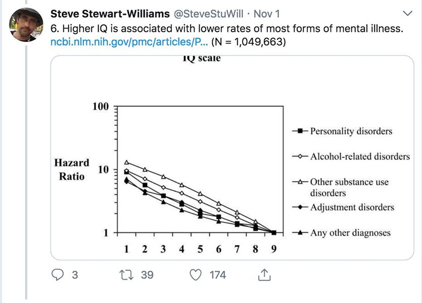Click the Other substance use disorders legend

pos(349,187)
